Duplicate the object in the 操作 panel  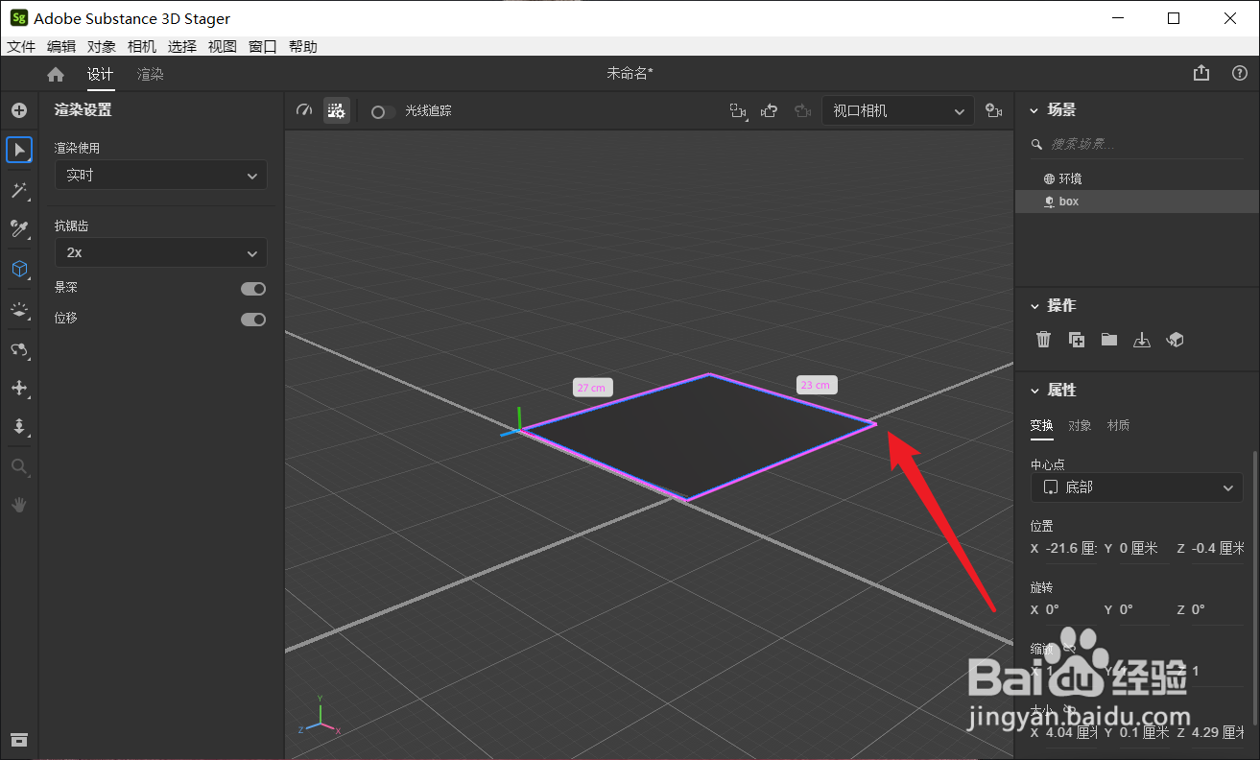[x=1076, y=339]
